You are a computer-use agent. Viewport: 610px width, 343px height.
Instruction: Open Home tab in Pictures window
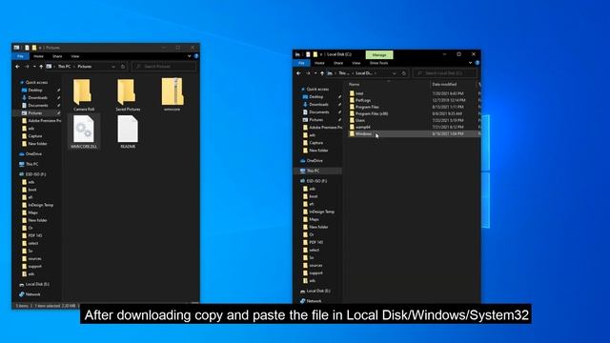coord(38,56)
